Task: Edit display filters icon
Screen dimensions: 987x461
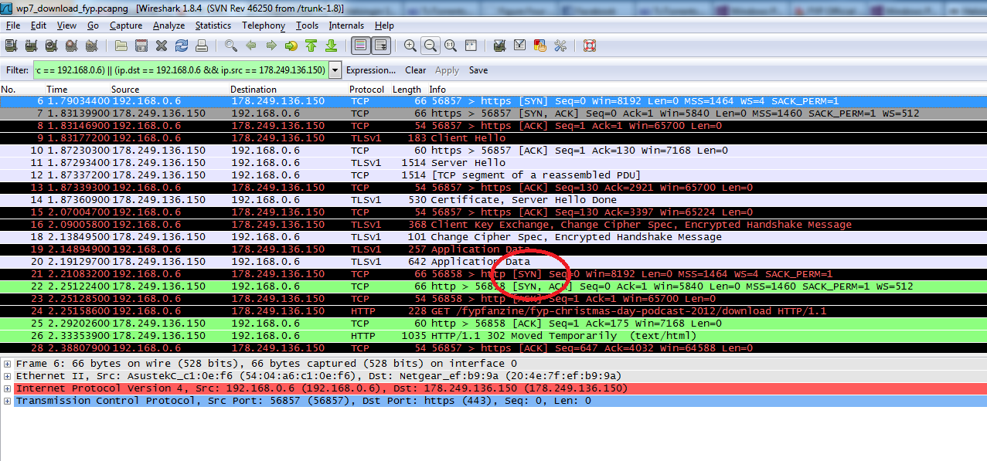Action: point(520,46)
